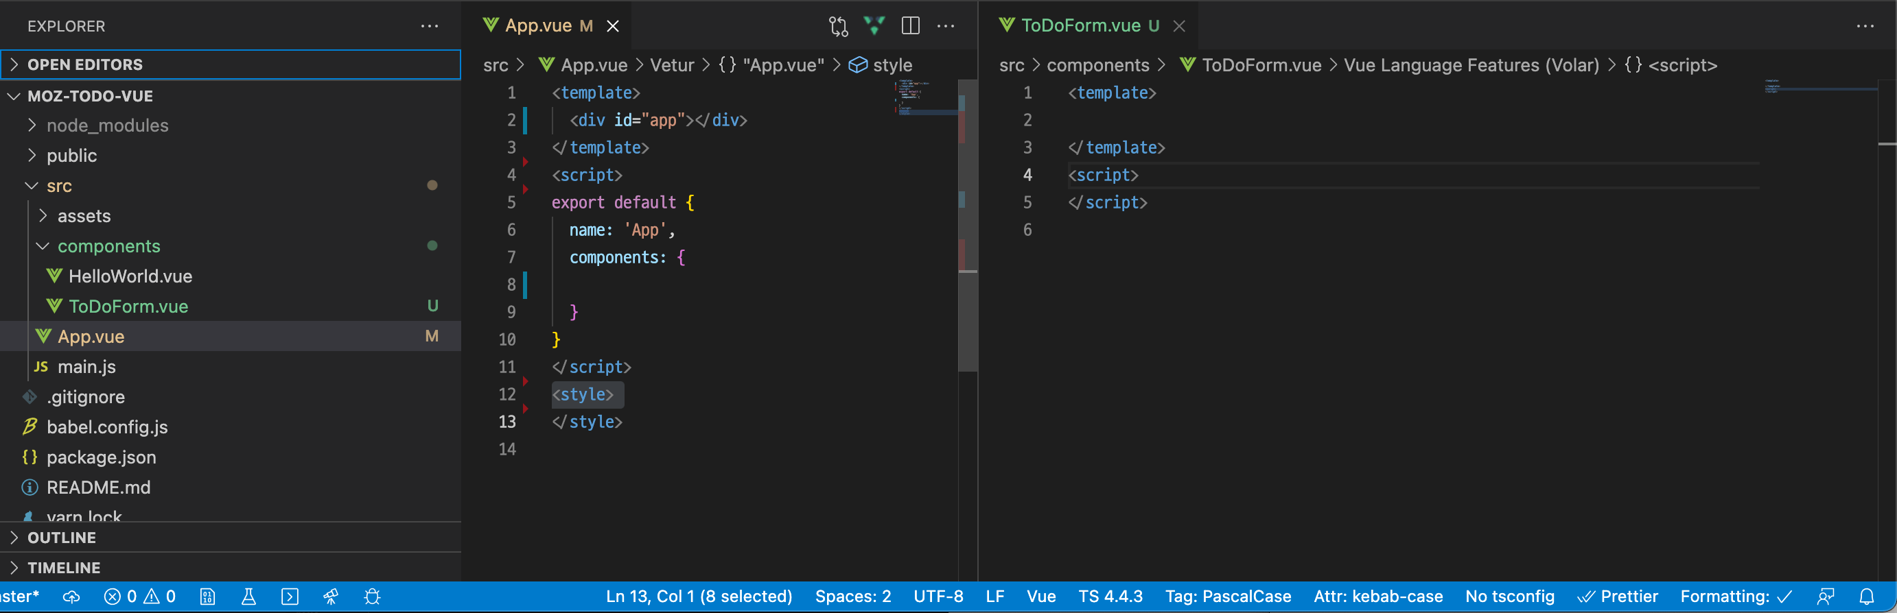Viewport: 1897px width, 613px height.
Task: Click the braces icon beside package.json
Action: (x=30, y=457)
